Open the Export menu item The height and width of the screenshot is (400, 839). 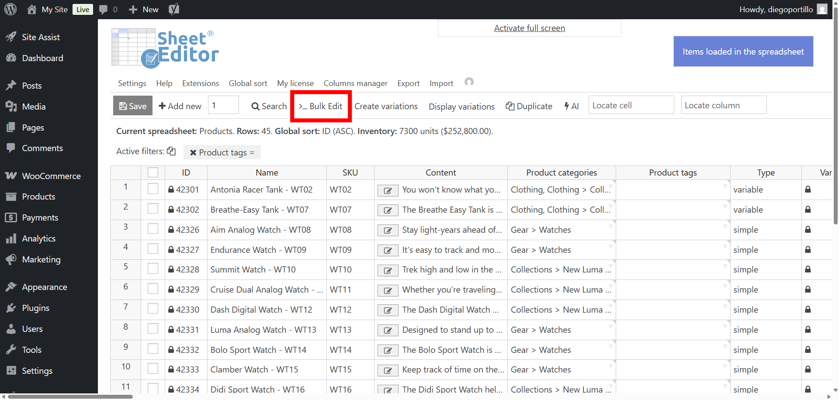tap(408, 83)
